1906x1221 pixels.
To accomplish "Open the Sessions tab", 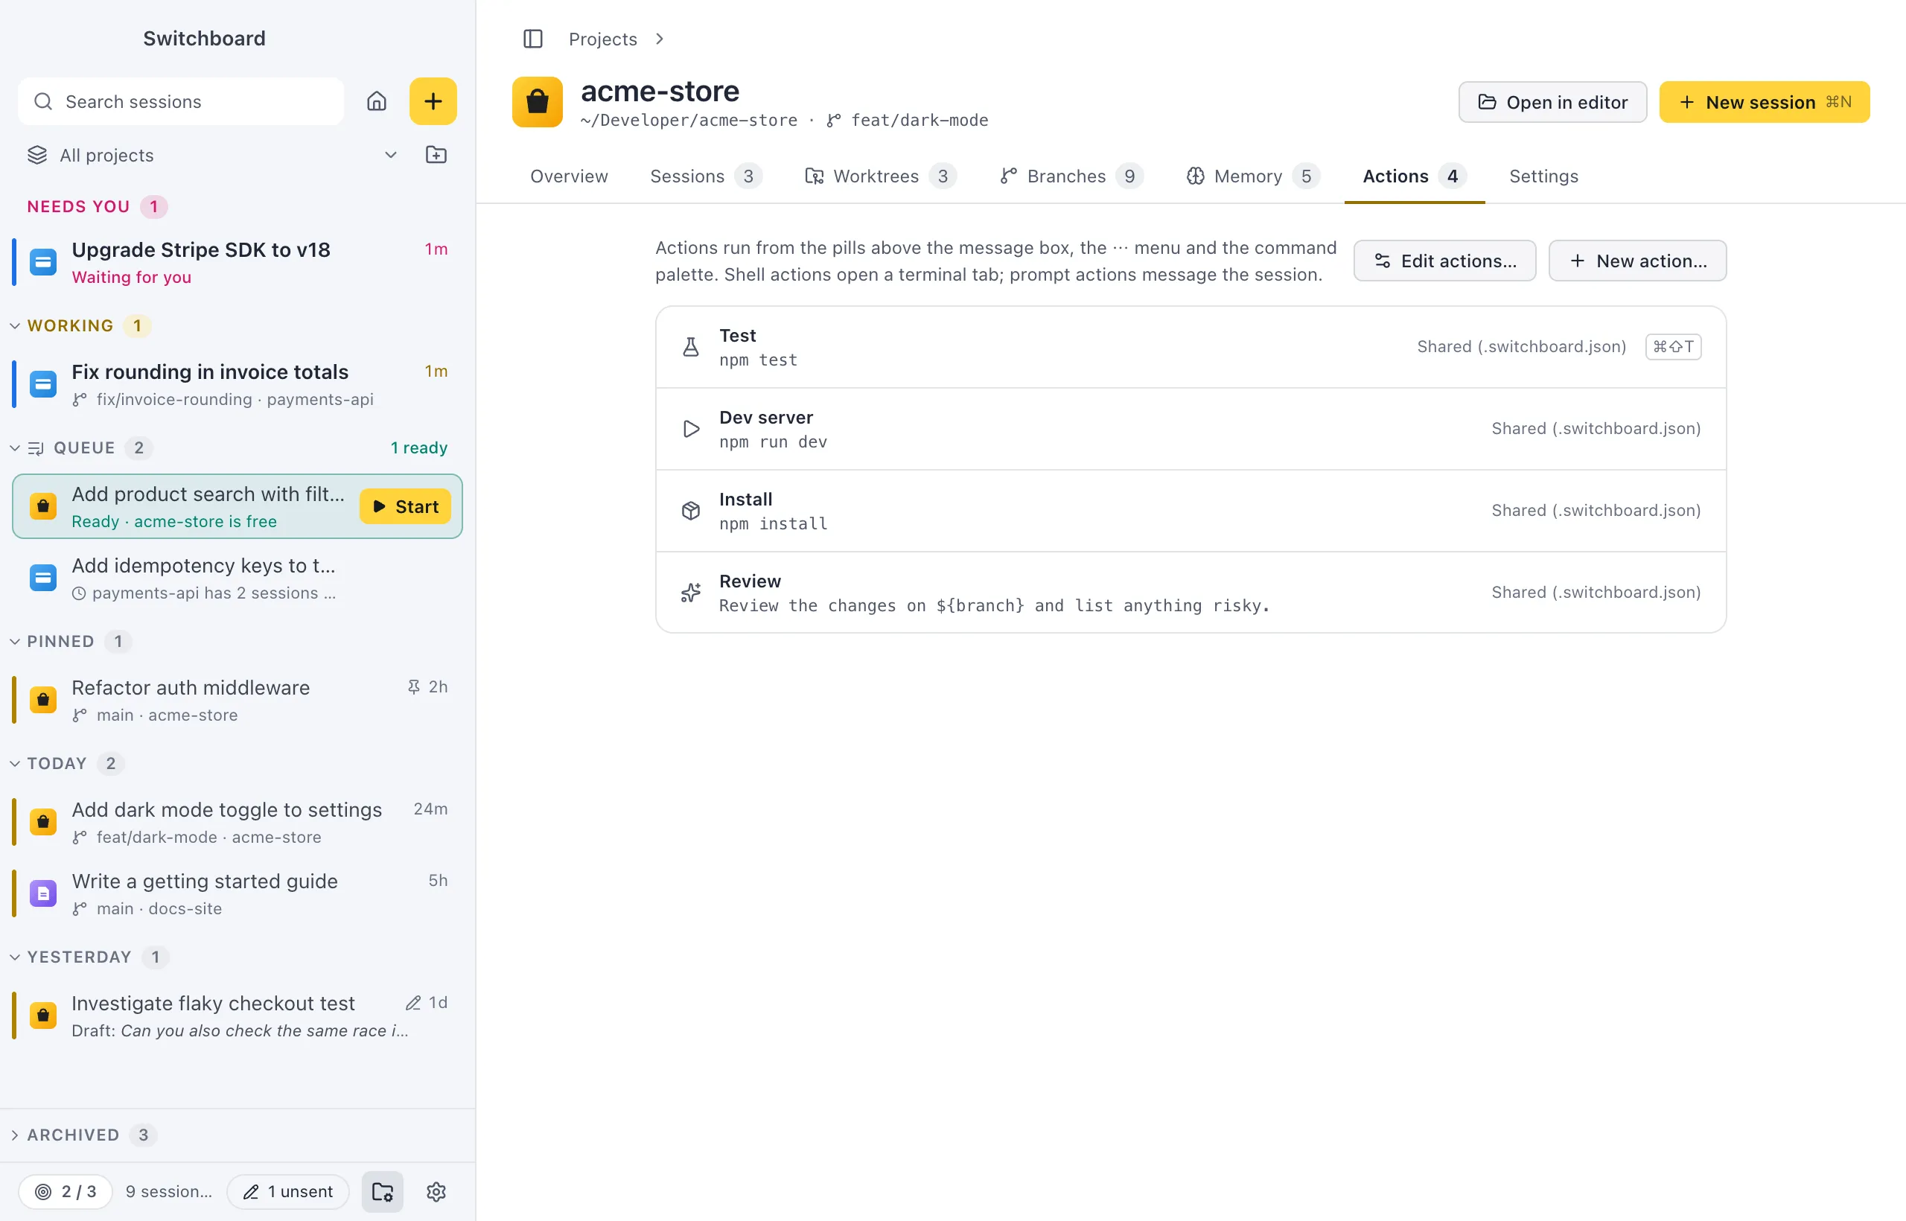I will click(x=706, y=176).
